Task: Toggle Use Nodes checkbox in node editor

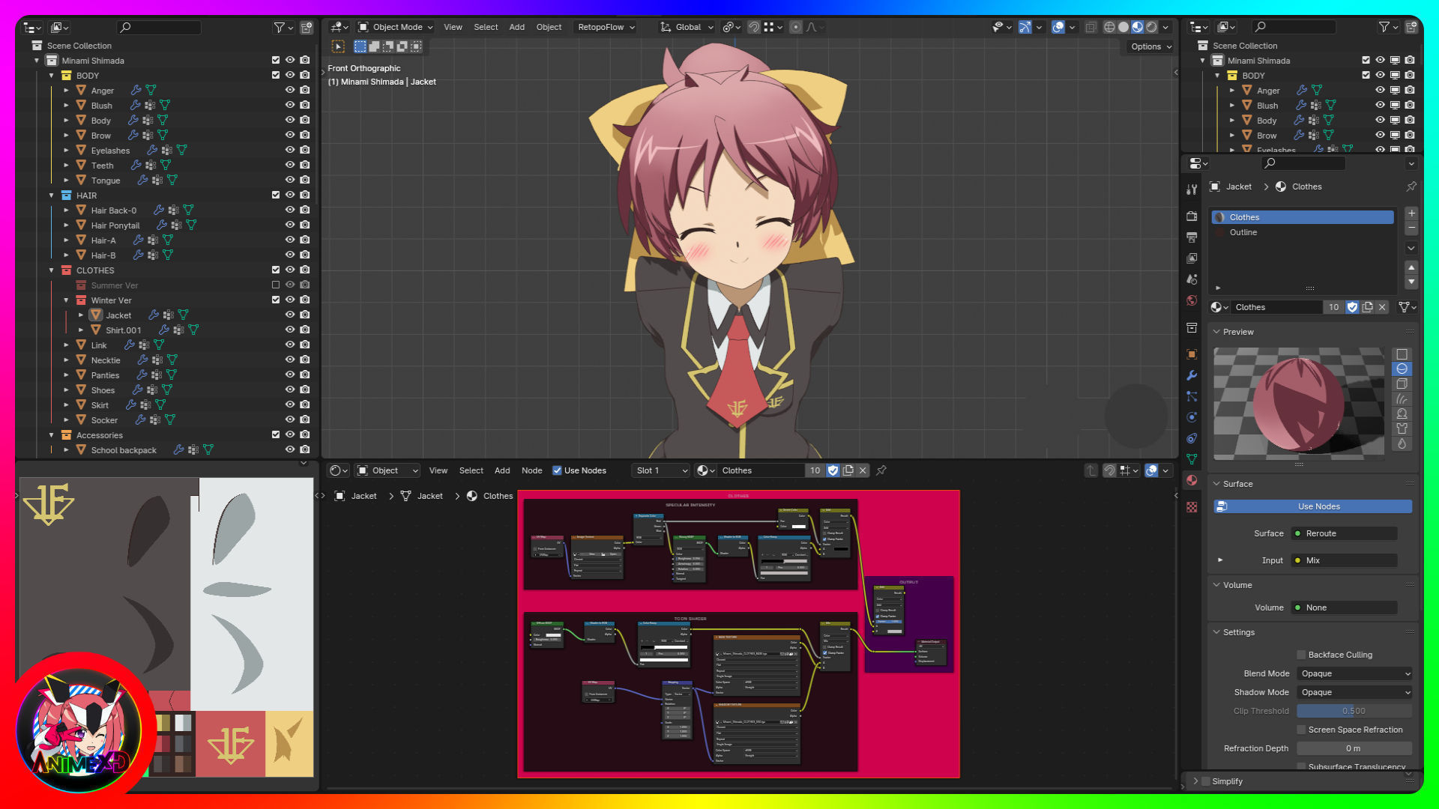Action: (557, 470)
